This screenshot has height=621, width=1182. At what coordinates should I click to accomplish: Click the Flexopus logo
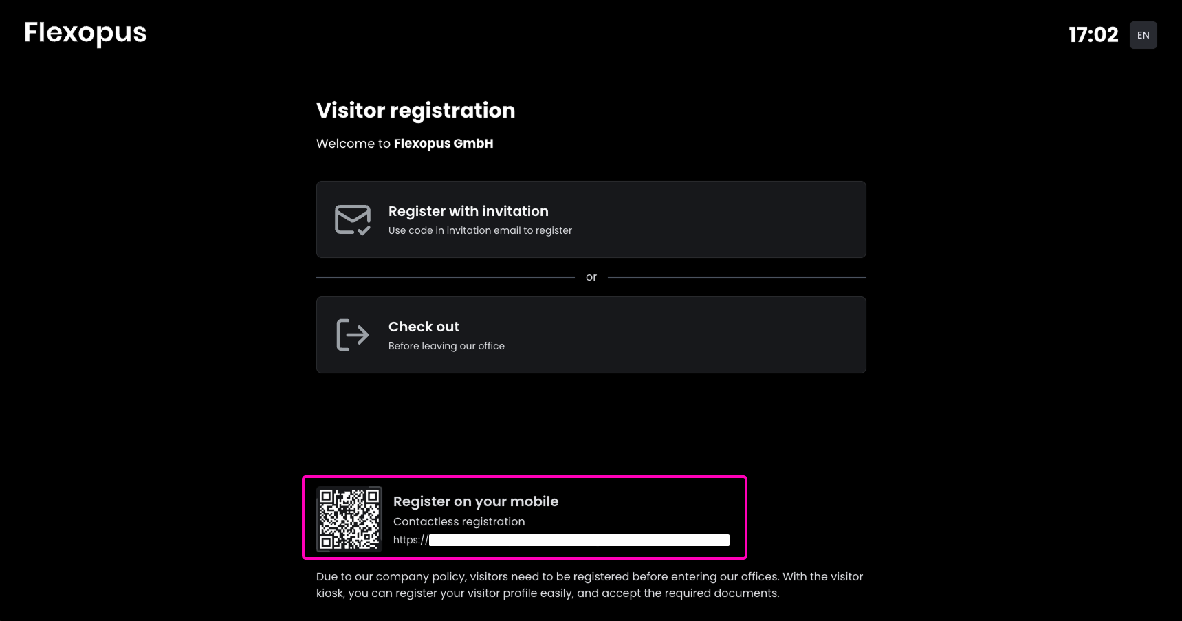click(85, 33)
